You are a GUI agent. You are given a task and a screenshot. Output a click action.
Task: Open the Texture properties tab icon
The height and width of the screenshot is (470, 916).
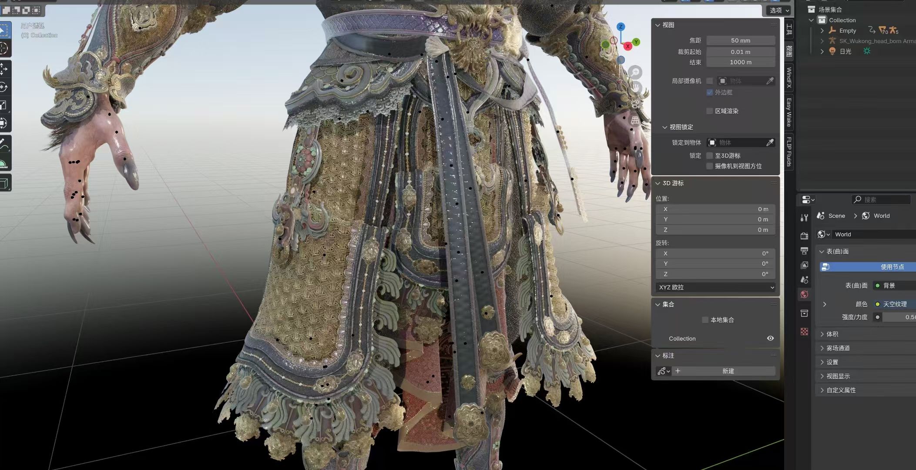click(x=804, y=332)
